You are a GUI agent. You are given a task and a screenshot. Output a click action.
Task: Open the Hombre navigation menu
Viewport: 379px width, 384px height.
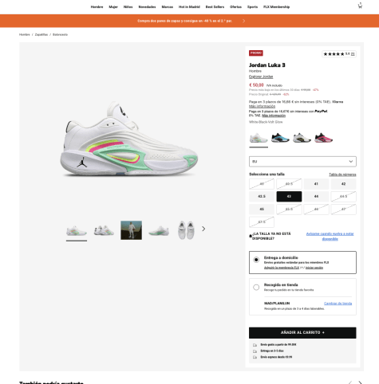click(97, 7)
